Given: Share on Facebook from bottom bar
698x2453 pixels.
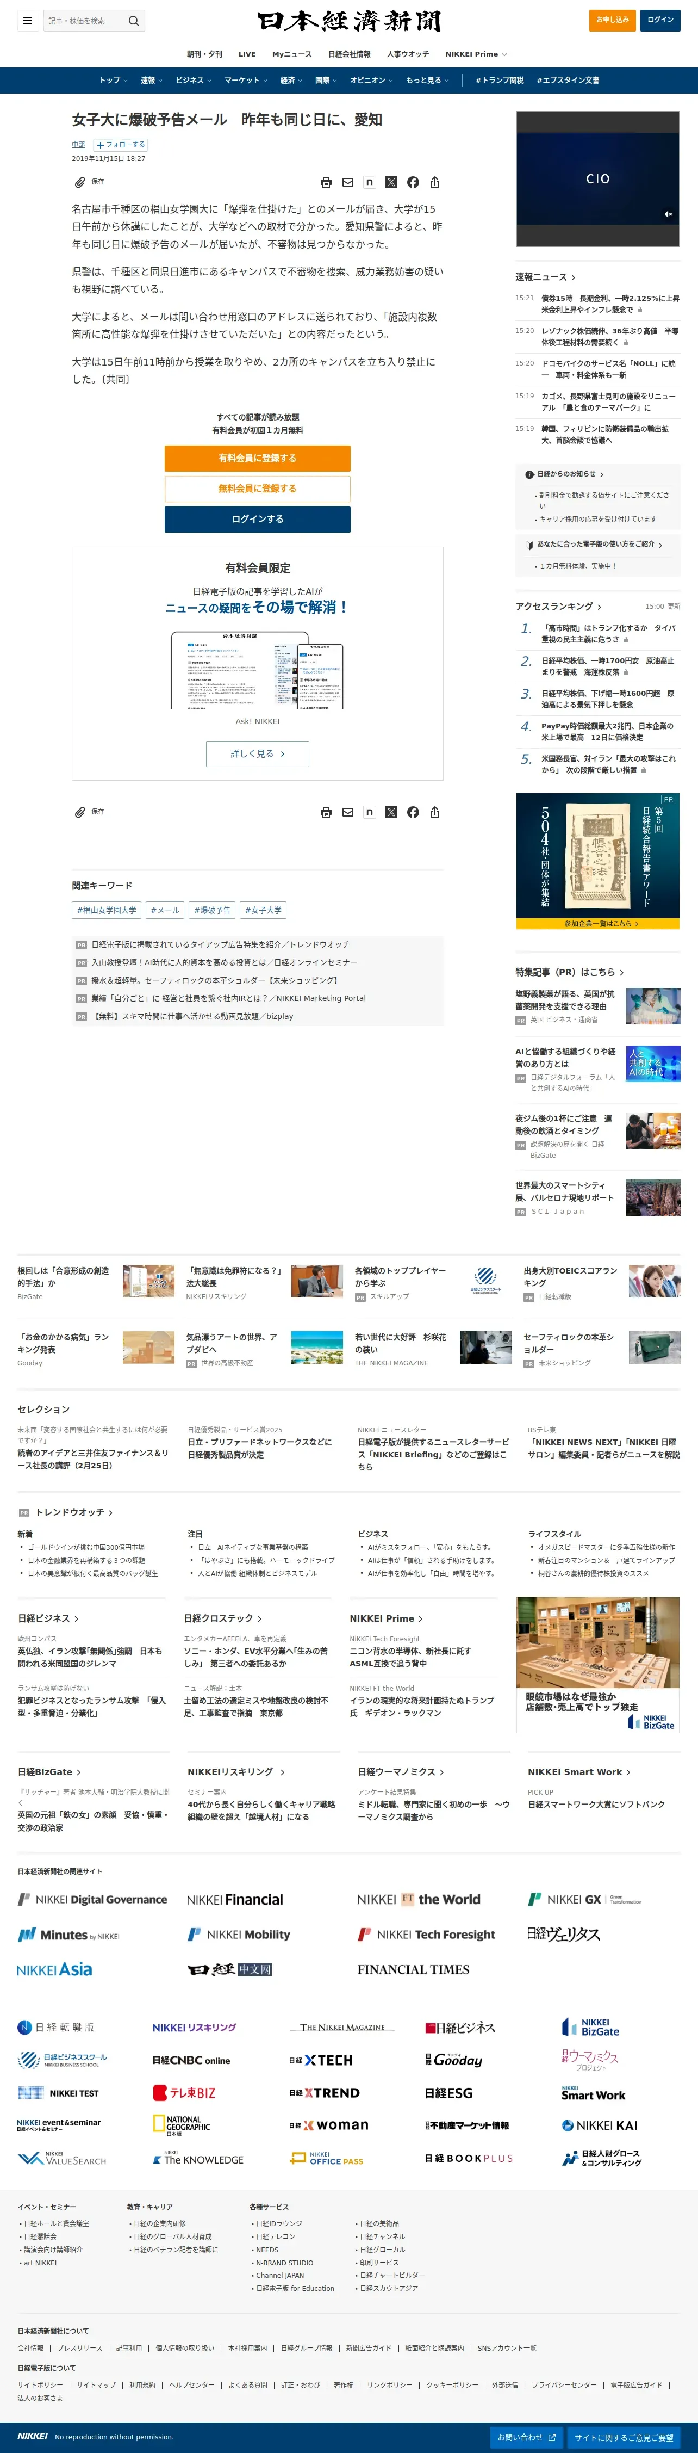Looking at the screenshot, I should 413,812.
